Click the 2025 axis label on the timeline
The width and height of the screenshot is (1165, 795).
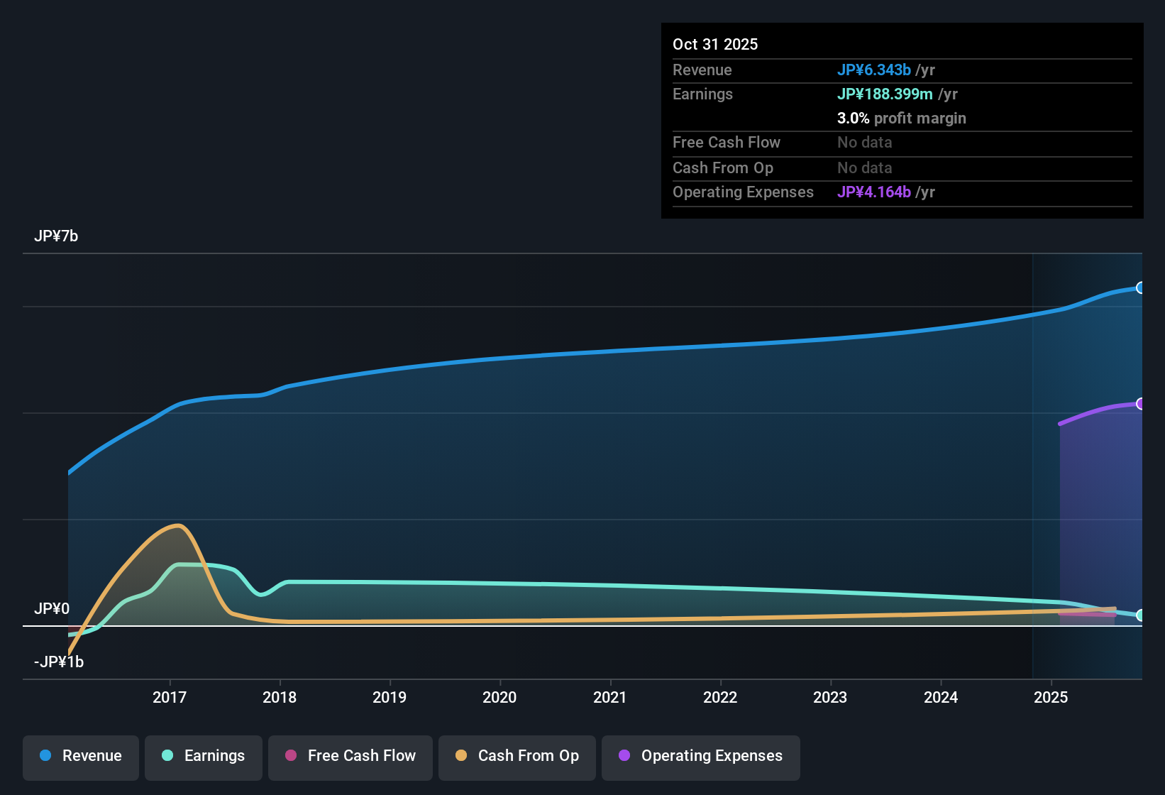(1050, 698)
